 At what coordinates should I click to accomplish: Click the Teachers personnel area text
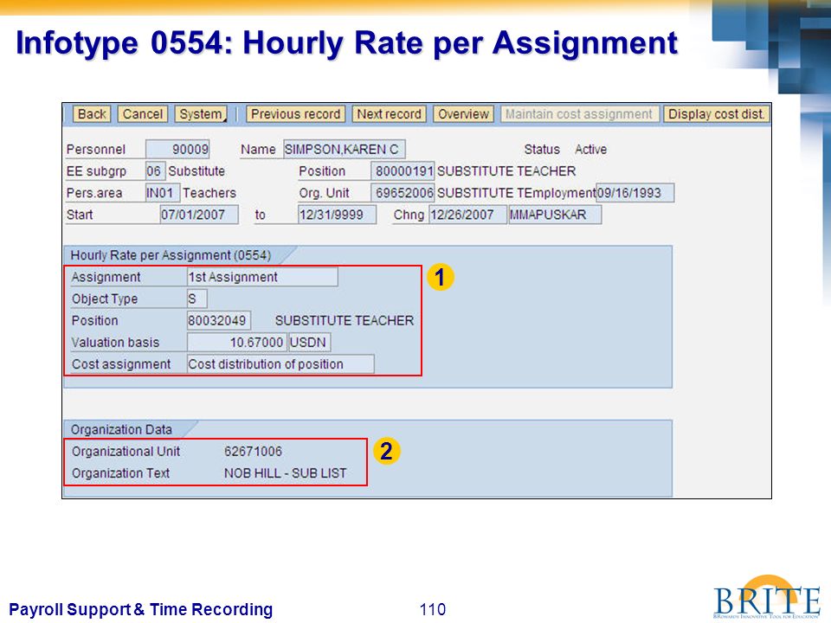coord(209,193)
